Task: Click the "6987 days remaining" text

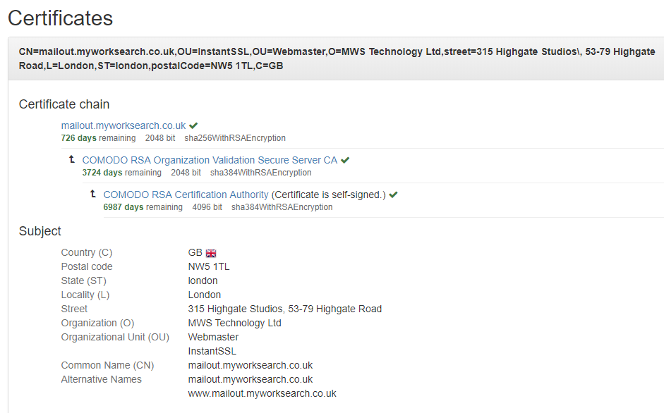Action: pos(143,207)
